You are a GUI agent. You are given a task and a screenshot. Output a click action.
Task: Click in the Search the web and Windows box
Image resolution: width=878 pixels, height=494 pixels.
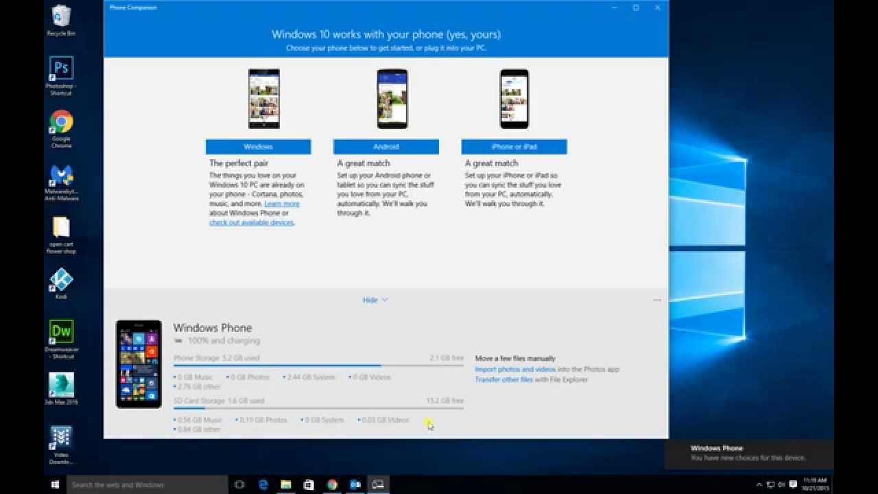(147, 484)
